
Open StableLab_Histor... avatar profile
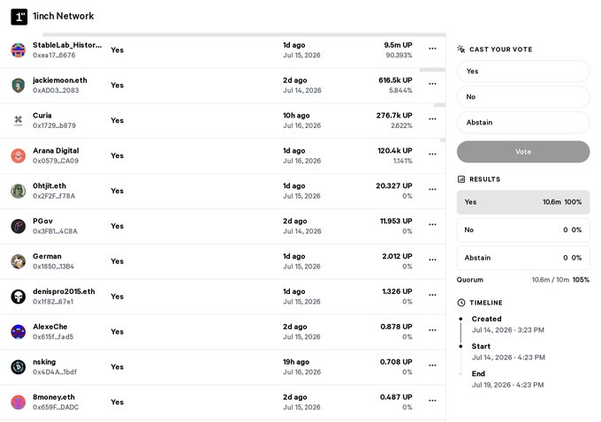point(18,50)
